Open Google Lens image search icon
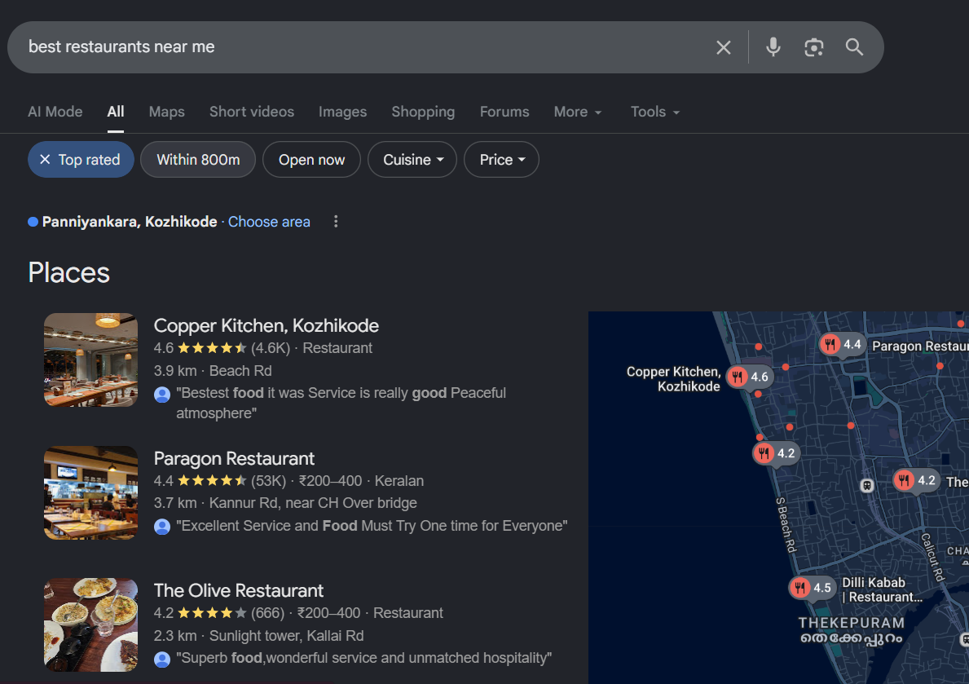Viewport: 969px width, 684px height. [814, 47]
